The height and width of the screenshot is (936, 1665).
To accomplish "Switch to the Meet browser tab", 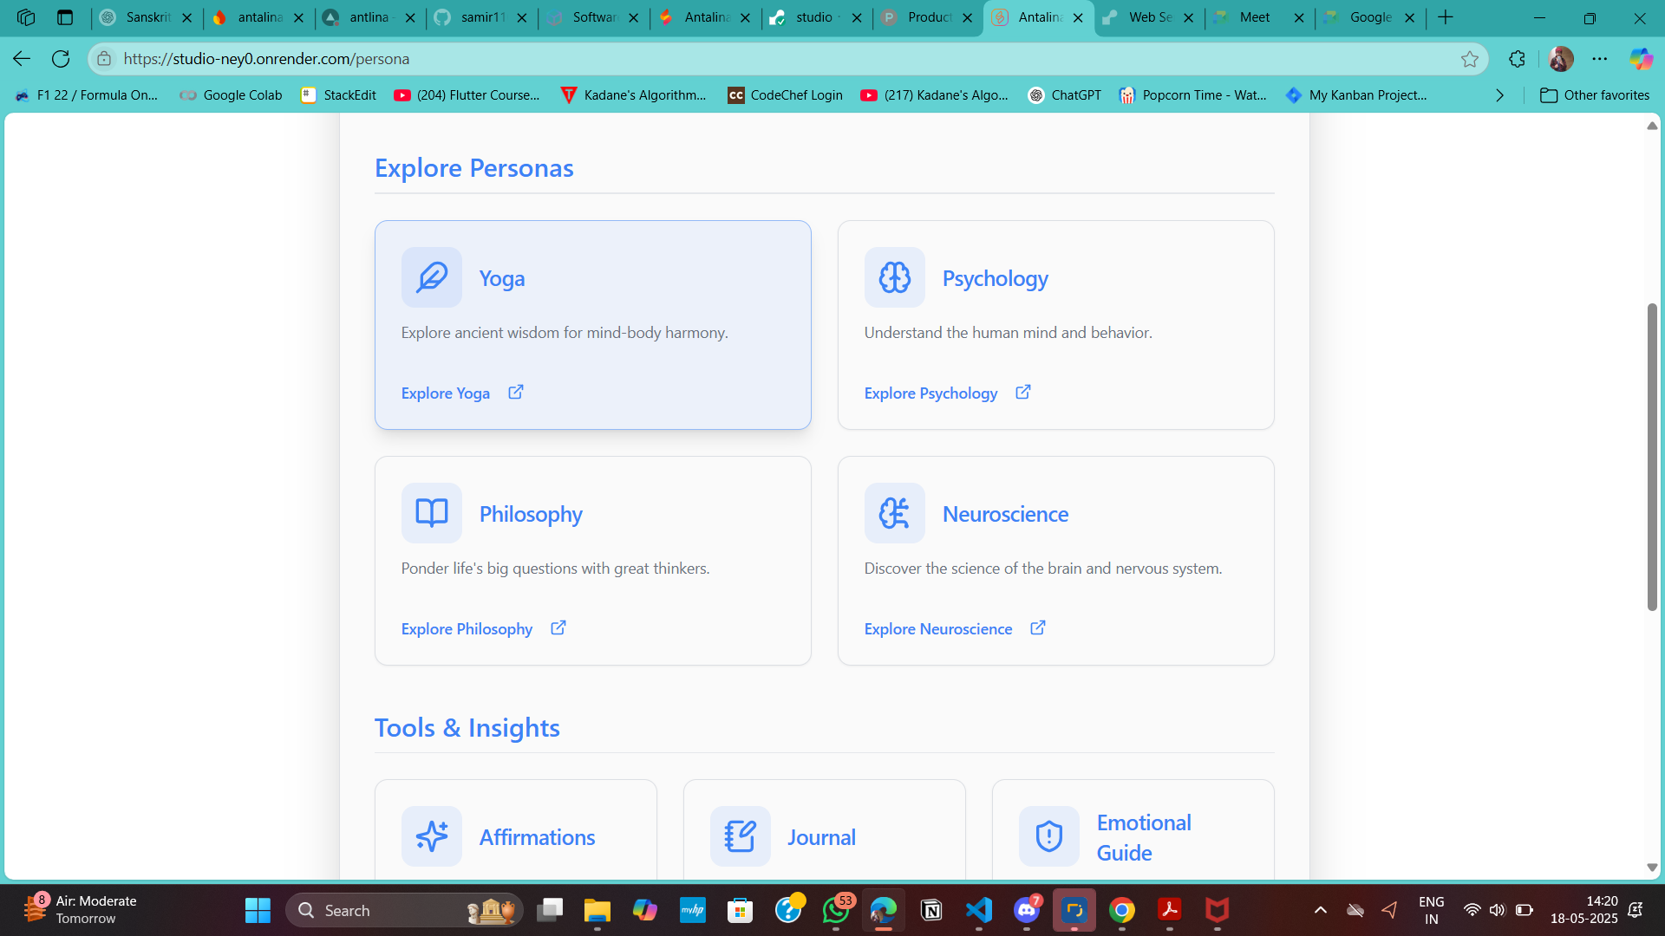I will (1253, 17).
